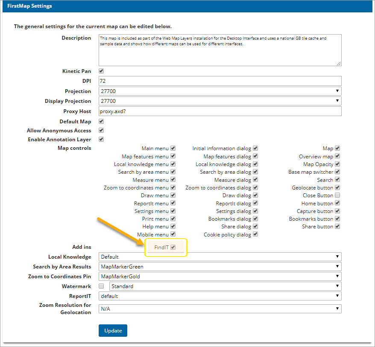Open Zoom to Coordinates Pin dropdown
Viewport: 375px width, 347px height.
pos(220,276)
